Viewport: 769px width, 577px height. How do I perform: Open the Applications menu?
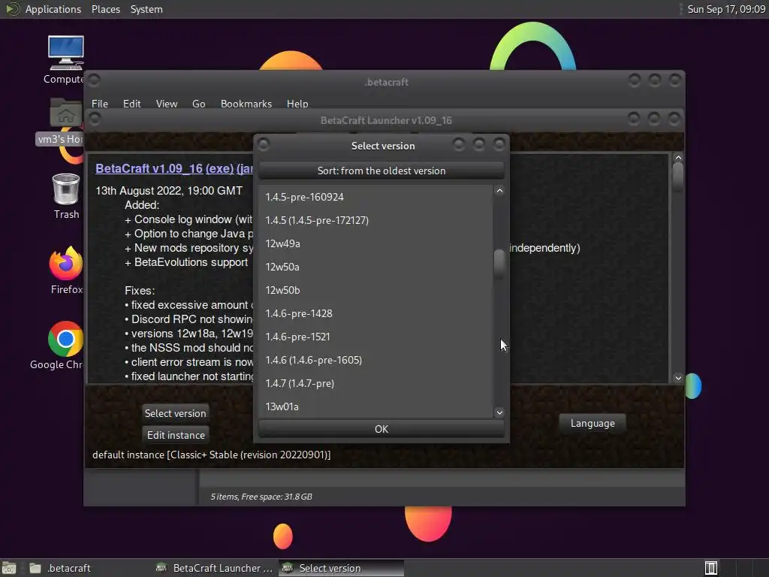tap(53, 9)
